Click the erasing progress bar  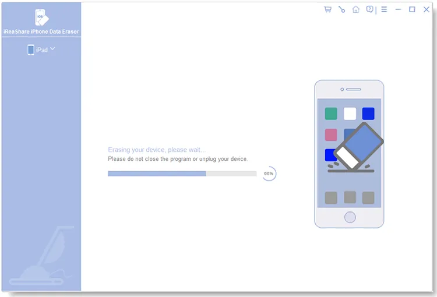[182, 174]
